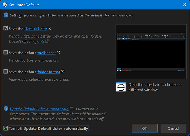Click the Directory Opus title bar icon
The height and width of the screenshot is (136, 190).
pos(5,5)
